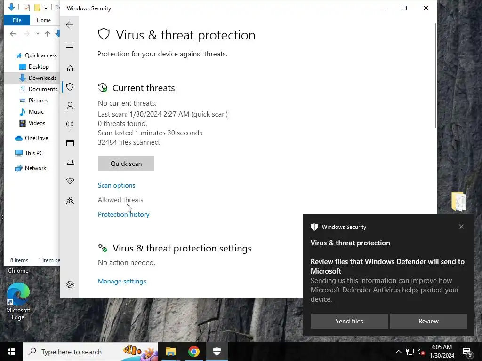
Task: Open Scan options link
Action: click(x=117, y=185)
